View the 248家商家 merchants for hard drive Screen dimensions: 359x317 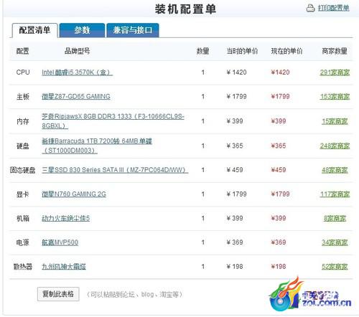(335, 146)
